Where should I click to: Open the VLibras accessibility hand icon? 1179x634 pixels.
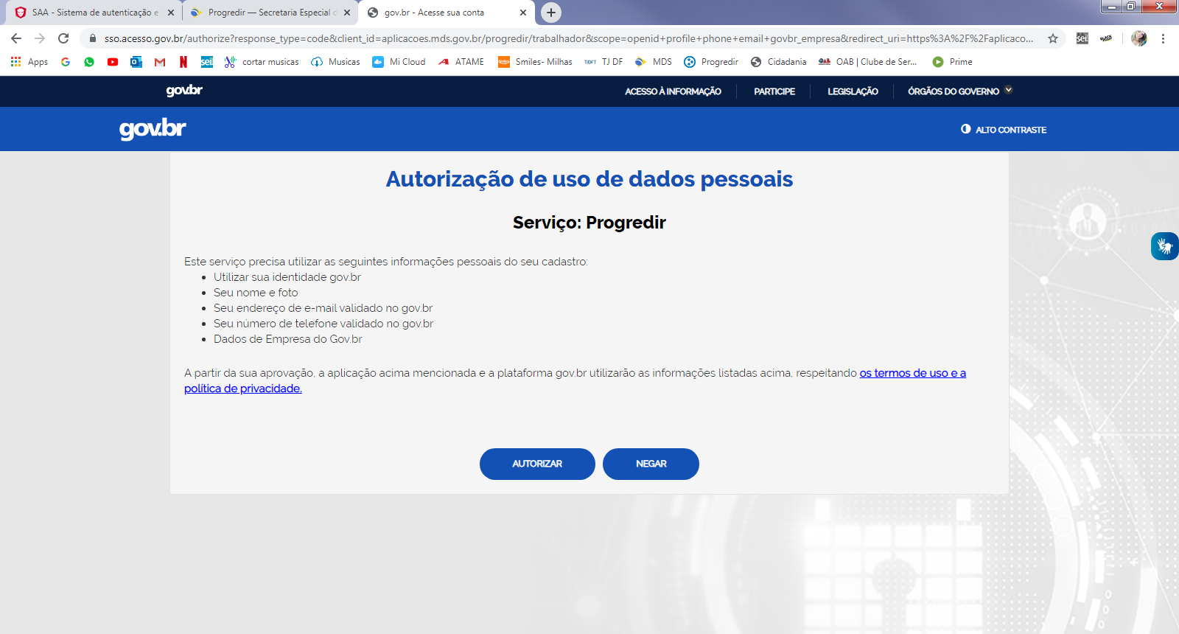1165,246
